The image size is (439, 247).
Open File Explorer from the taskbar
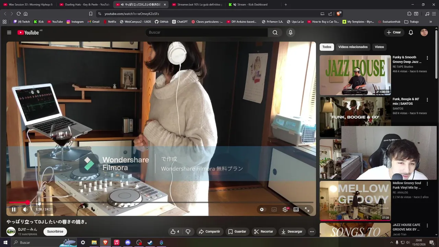coord(94,243)
